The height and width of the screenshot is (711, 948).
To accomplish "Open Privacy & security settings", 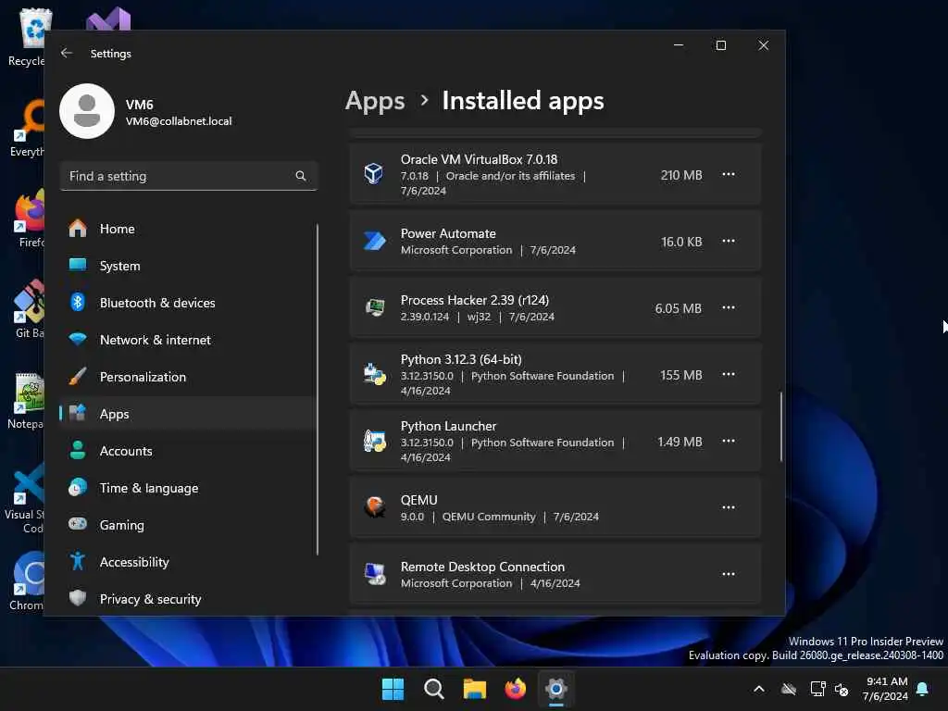I will point(187,599).
